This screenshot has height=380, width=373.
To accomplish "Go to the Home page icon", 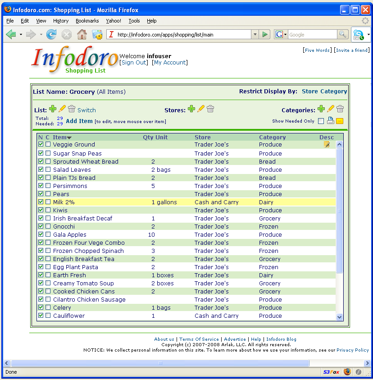I will click(82, 34).
